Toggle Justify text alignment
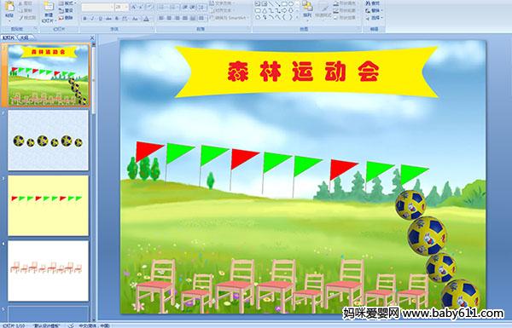The image size is (512, 328). coord(185,18)
